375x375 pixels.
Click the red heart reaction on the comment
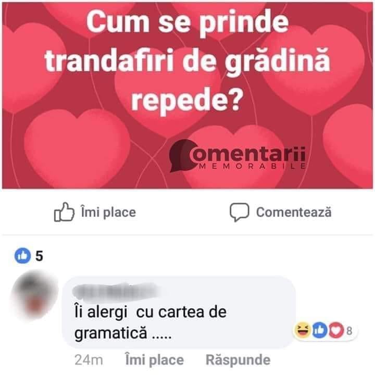click(336, 330)
